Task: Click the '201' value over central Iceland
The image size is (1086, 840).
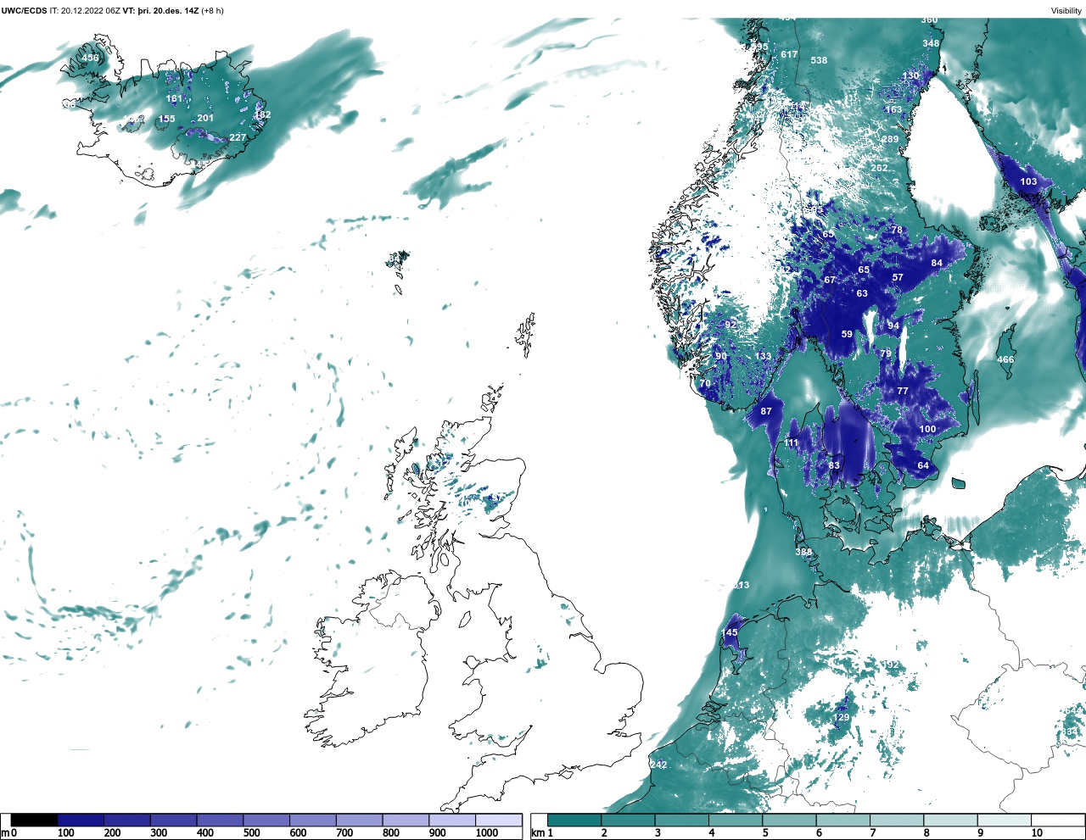Action: (205, 119)
